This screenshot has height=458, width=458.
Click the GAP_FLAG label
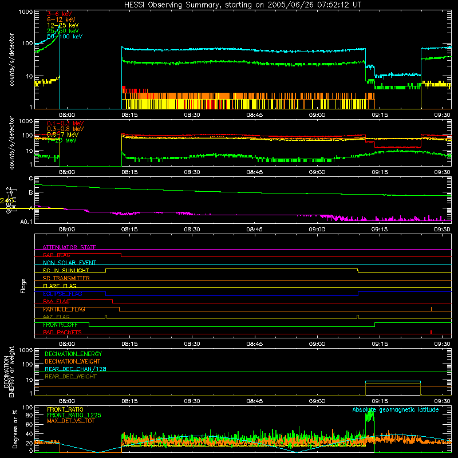[x=56, y=255]
